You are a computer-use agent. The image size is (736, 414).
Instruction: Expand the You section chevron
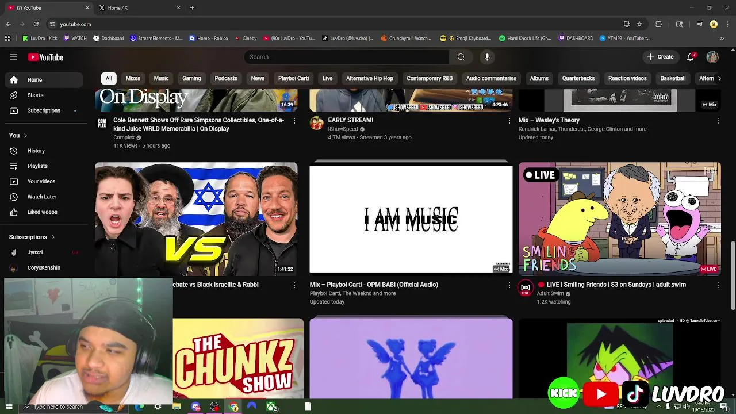[x=25, y=136]
